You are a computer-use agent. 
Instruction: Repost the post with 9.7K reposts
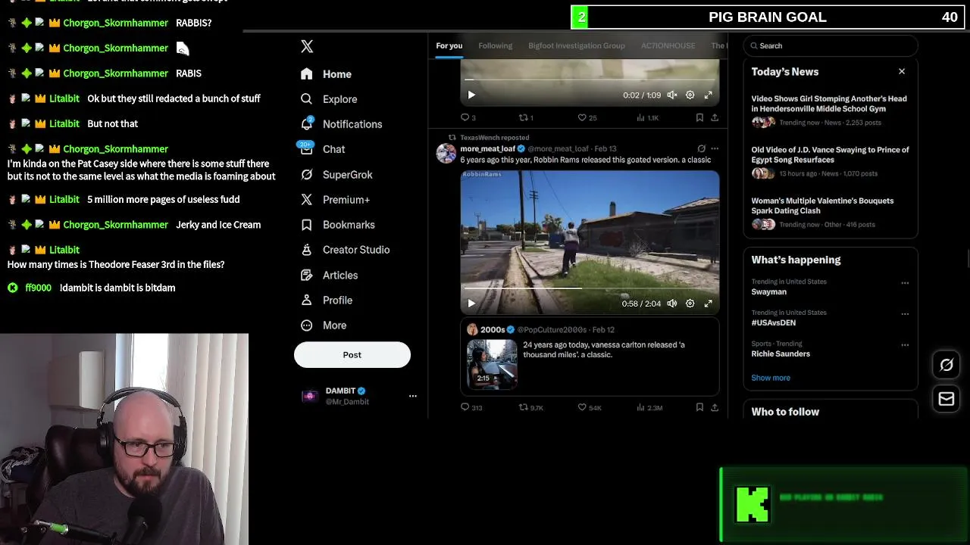click(530, 408)
